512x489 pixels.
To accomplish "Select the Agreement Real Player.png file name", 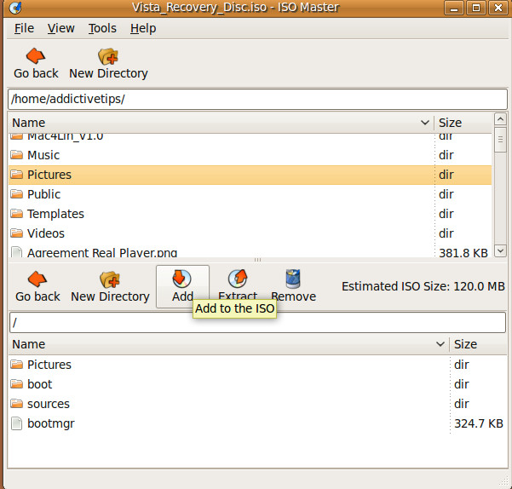I will pos(102,253).
